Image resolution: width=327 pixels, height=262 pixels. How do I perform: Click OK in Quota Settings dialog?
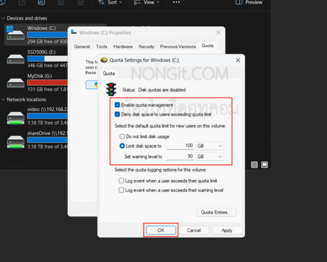coord(161,230)
